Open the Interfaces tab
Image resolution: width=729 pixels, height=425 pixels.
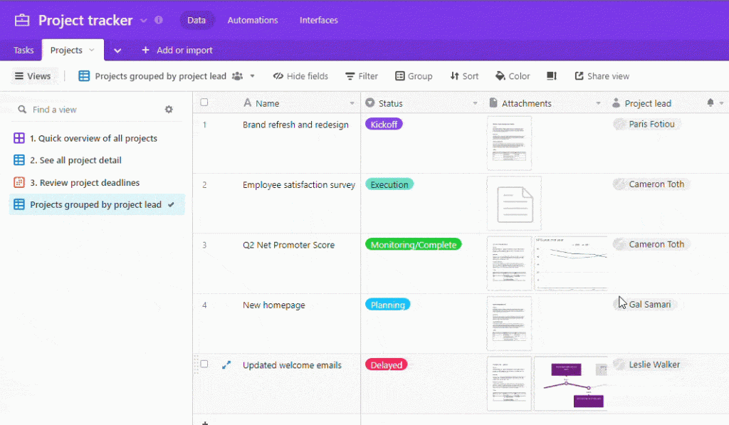[318, 20]
